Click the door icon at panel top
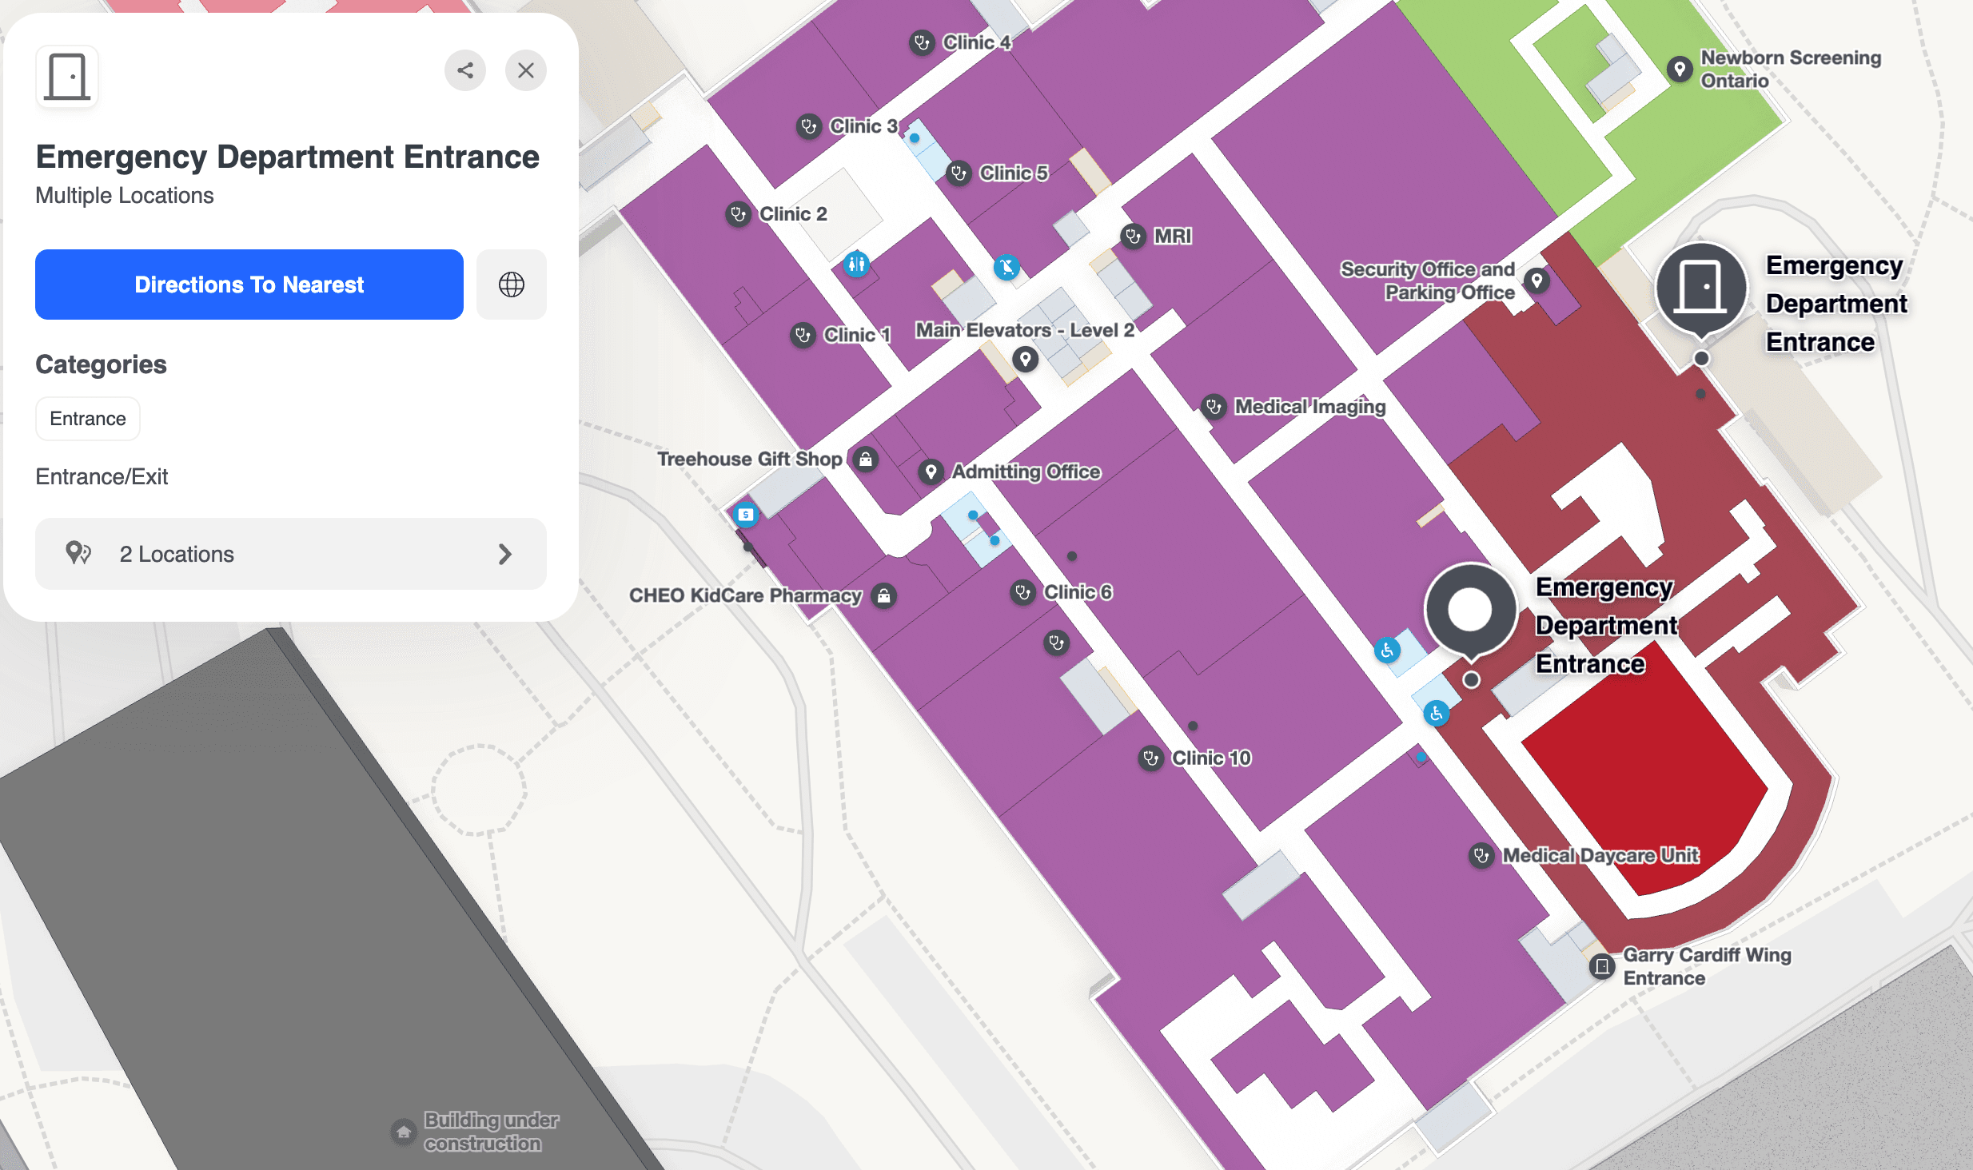The width and height of the screenshot is (1973, 1170). pyautogui.click(x=67, y=77)
